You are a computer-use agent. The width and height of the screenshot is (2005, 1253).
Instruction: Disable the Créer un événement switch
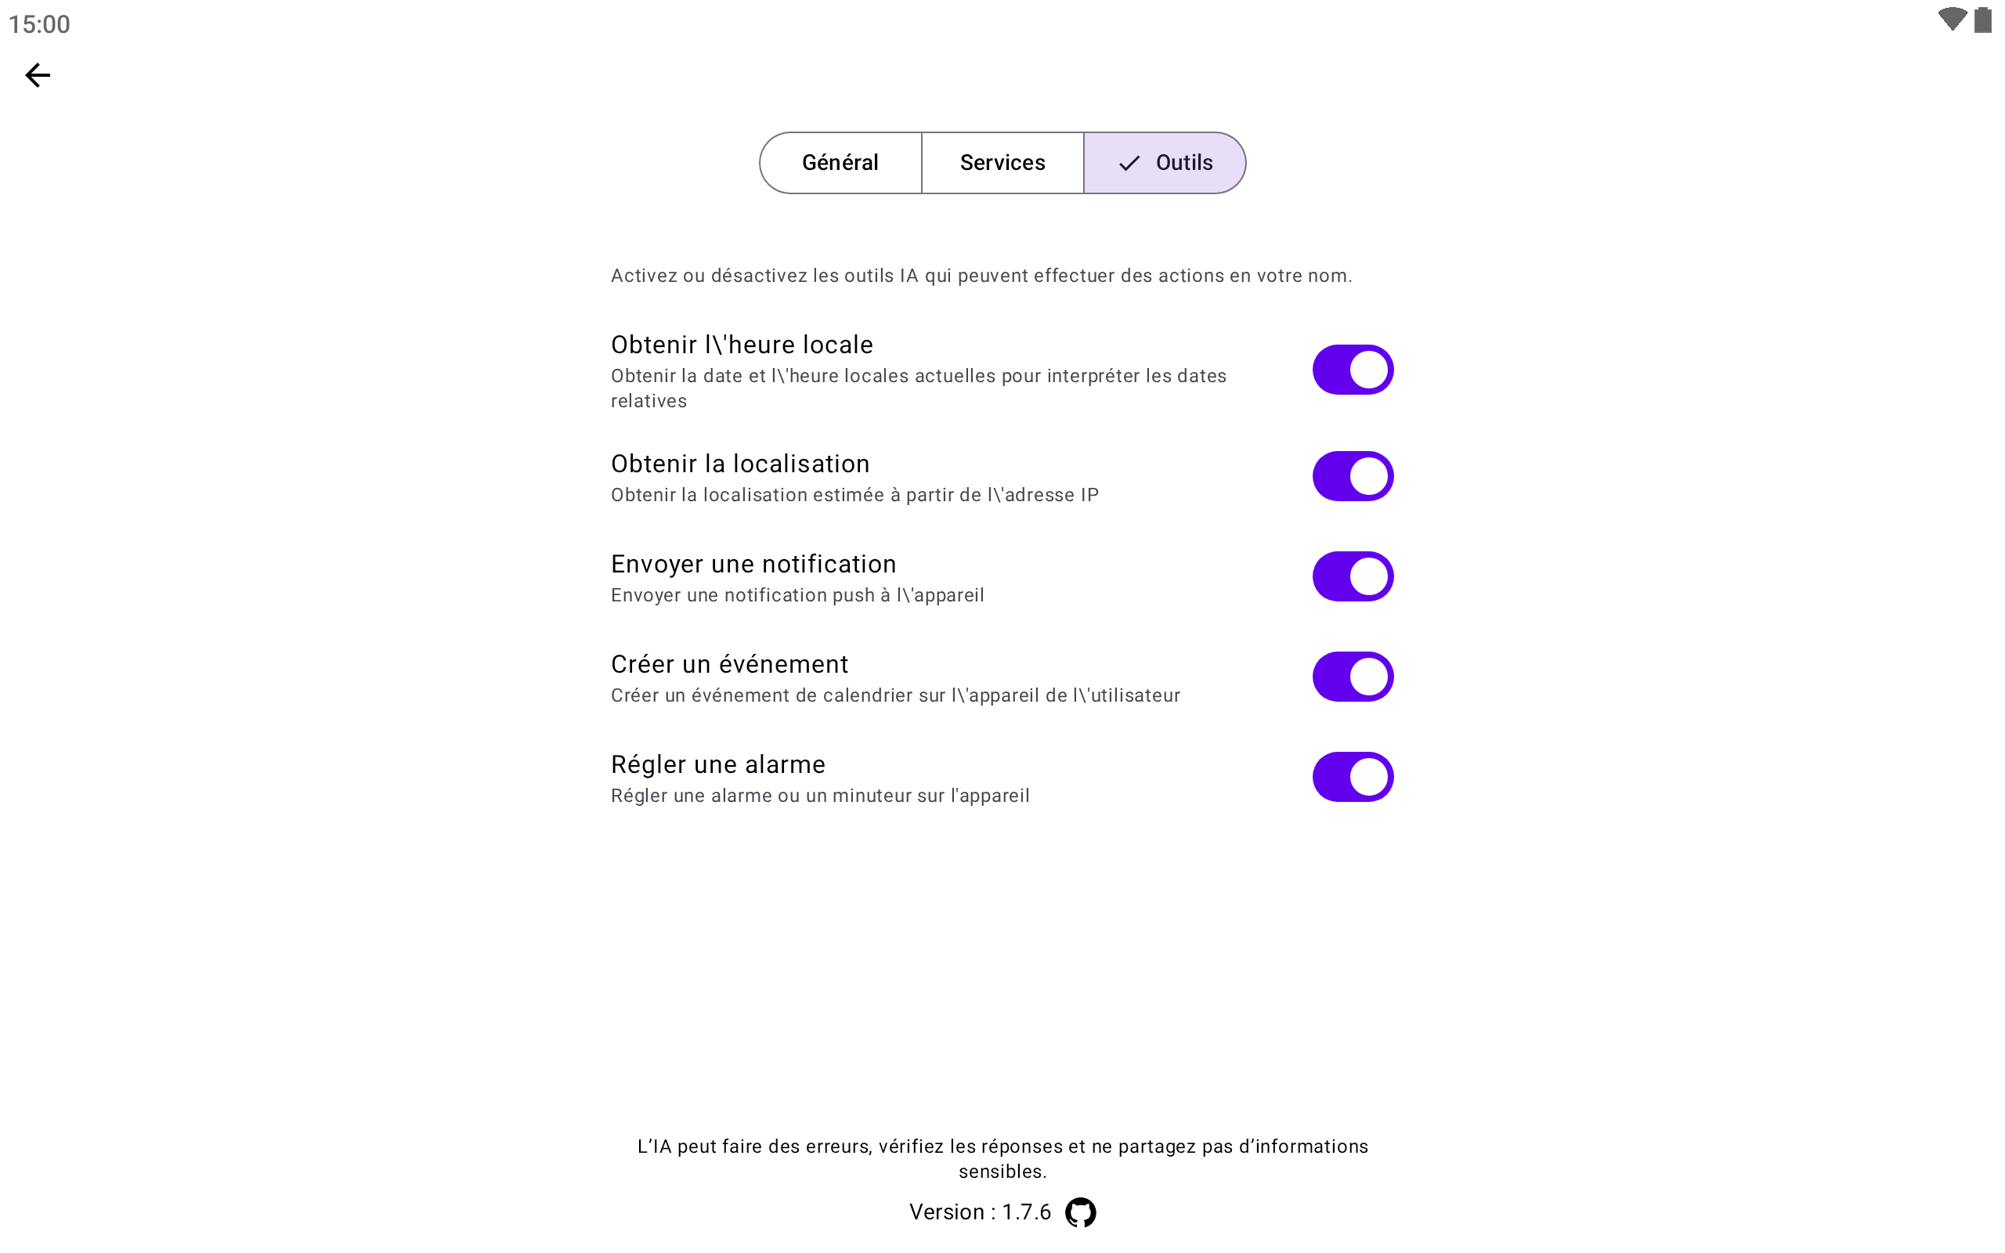(1352, 677)
